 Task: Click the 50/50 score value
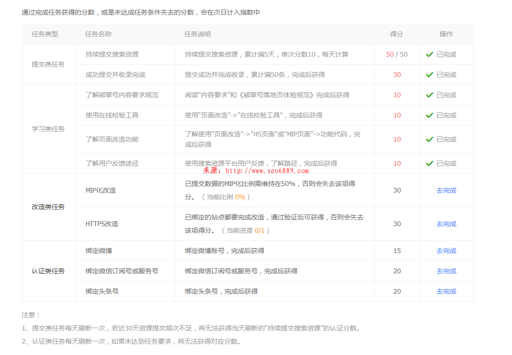pyautogui.click(x=397, y=54)
